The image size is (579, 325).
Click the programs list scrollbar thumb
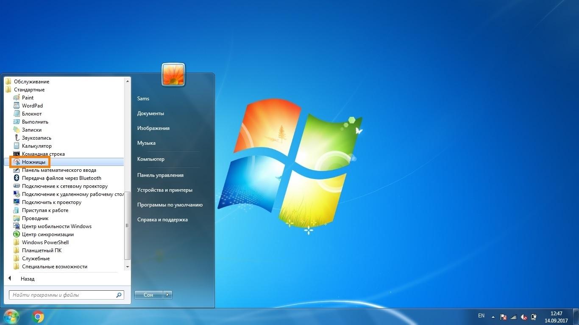tap(127, 226)
